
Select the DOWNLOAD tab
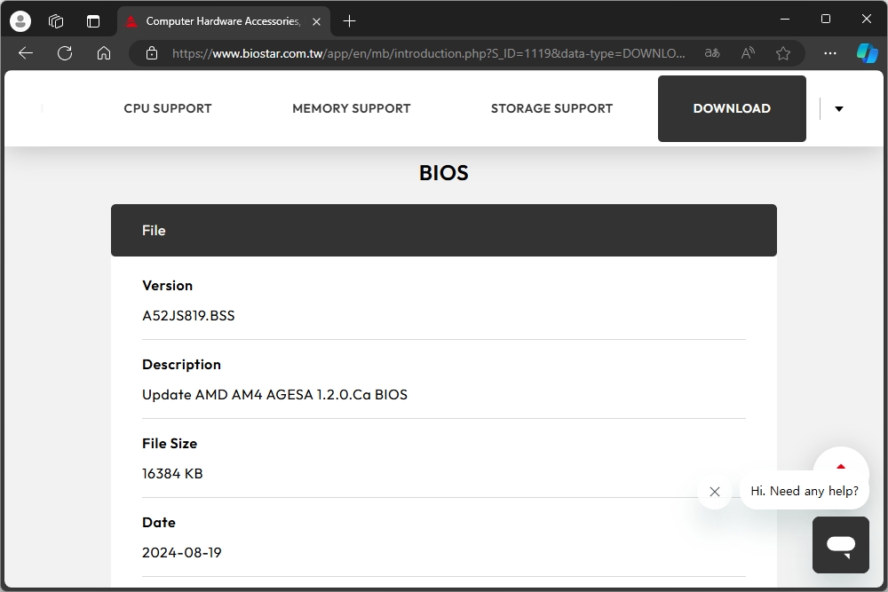732,108
